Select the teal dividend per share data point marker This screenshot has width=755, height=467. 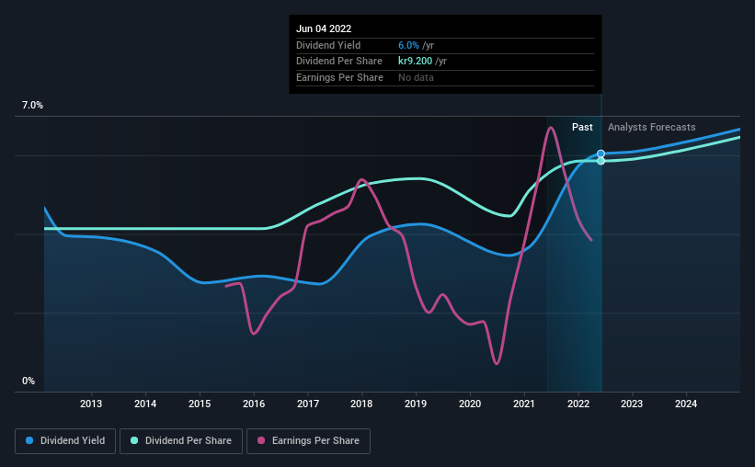[x=601, y=161]
